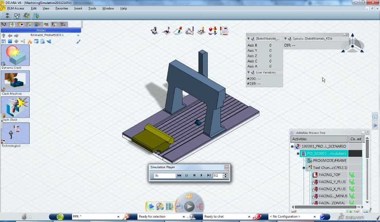This screenshot has width=380, height=222.
Task: Click the pencil edit icon in Probes panel
Action: pyautogui.click(x=78, y=41)
